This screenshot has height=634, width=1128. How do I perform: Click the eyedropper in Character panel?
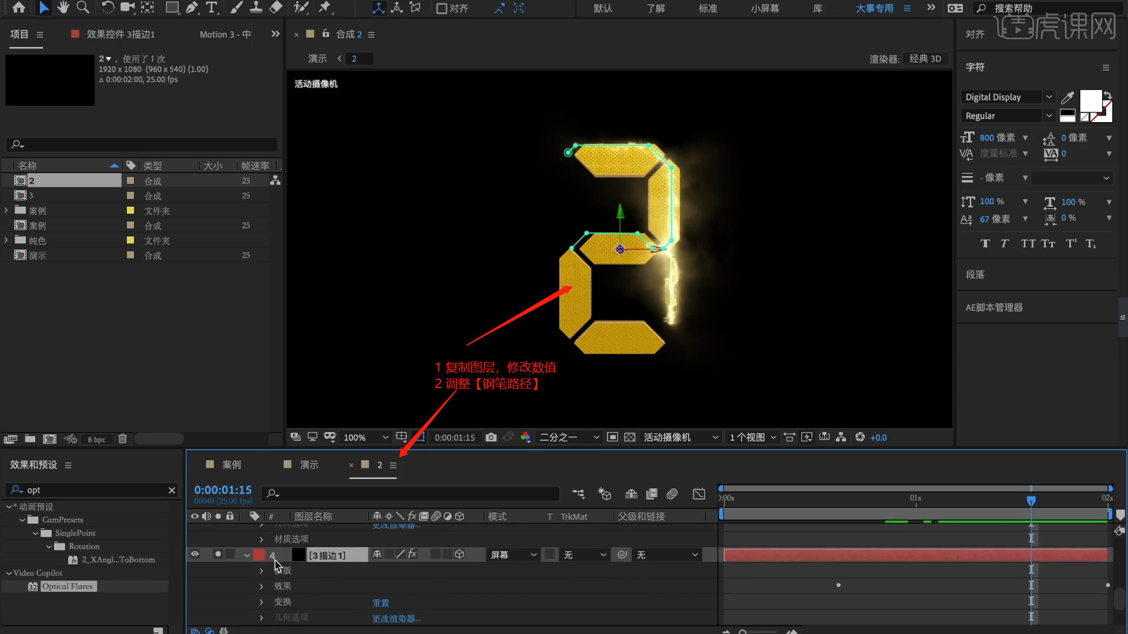click(1067, 97)
